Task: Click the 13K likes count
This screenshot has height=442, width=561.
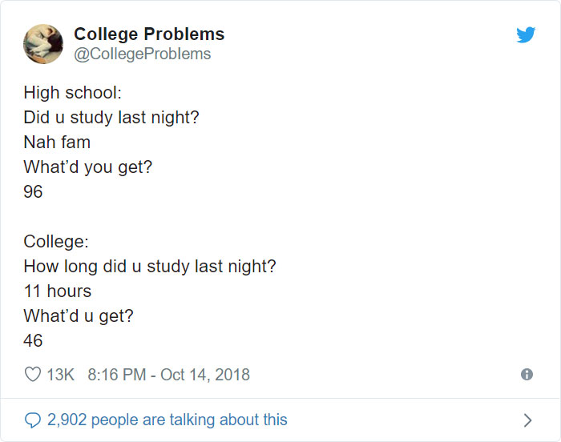Action: (x=60, y=375)
